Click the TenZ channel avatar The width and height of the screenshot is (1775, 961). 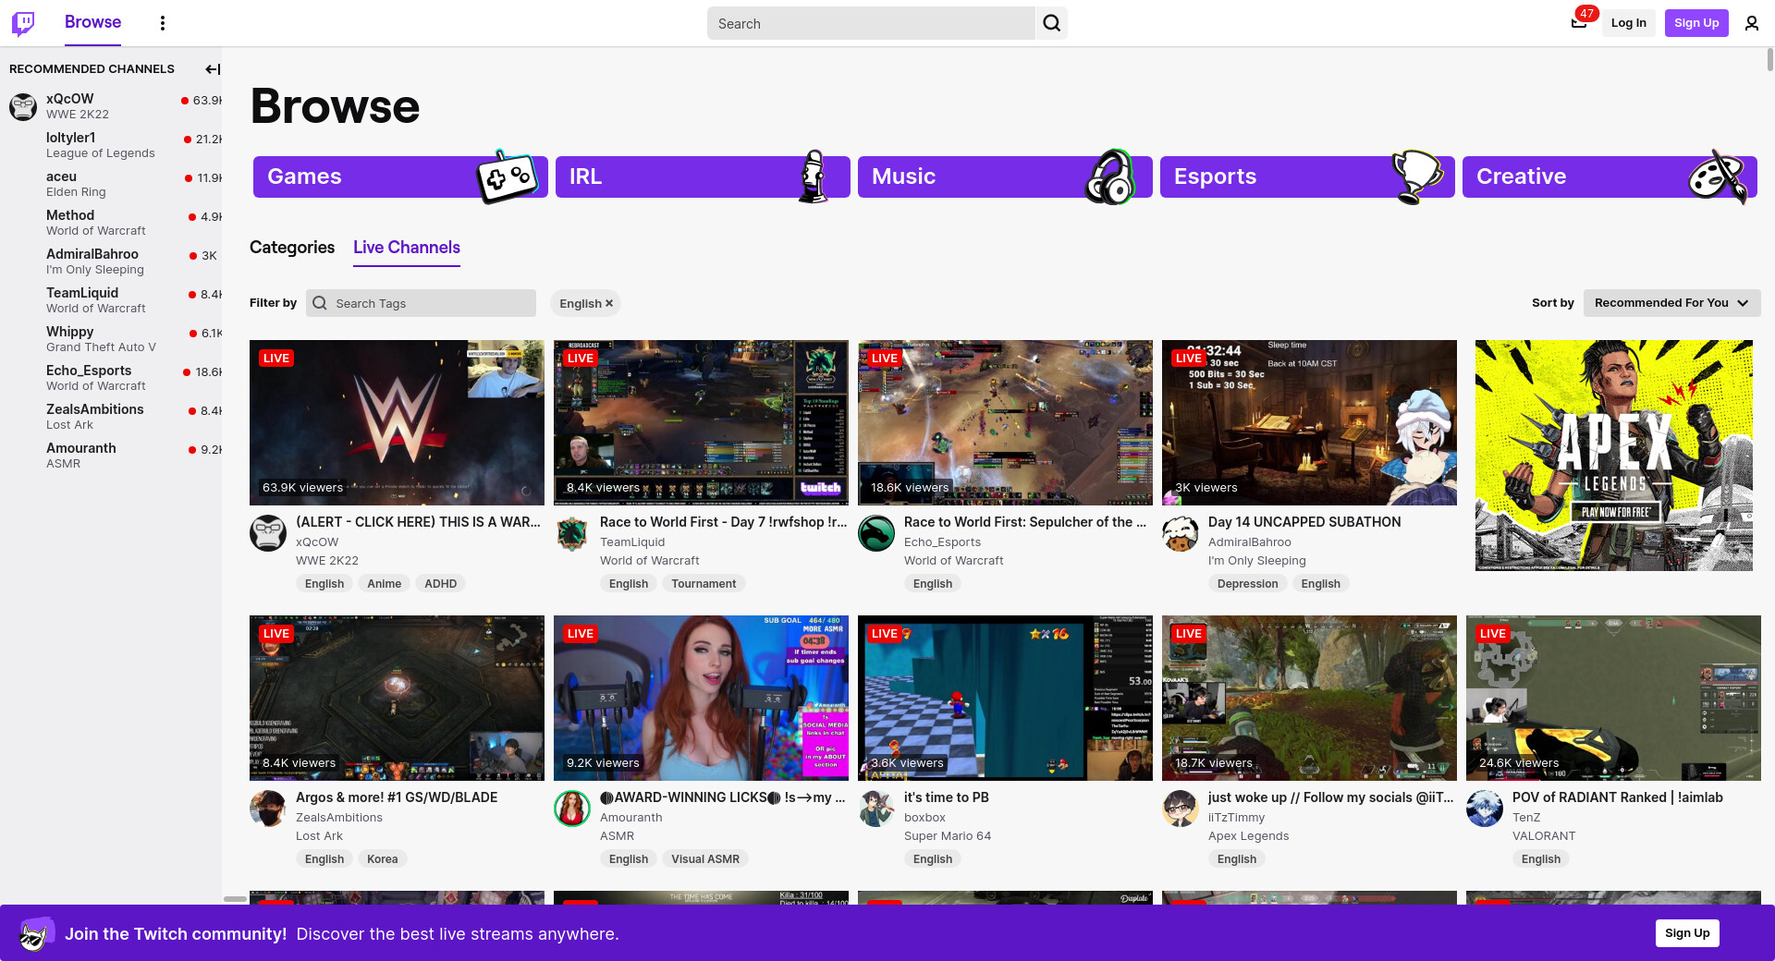pyautogui.click(x=1485, y=809)
